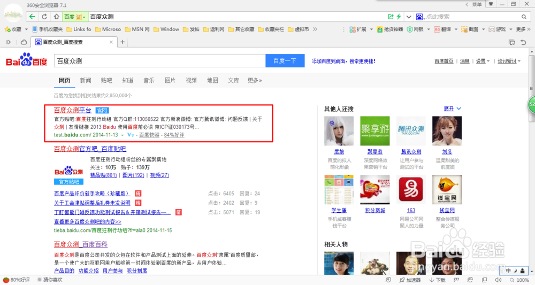Open the 加速器 accelerator tool

point(410,280)
